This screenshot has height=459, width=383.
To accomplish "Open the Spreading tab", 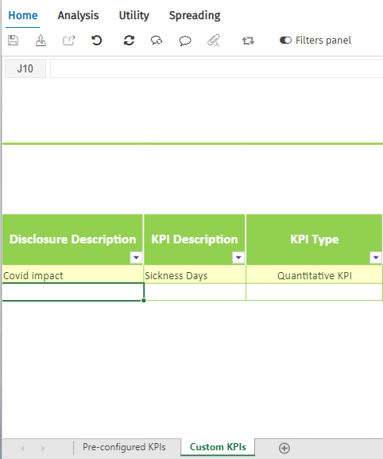I will pyautogui.click(x=195, y=15).
